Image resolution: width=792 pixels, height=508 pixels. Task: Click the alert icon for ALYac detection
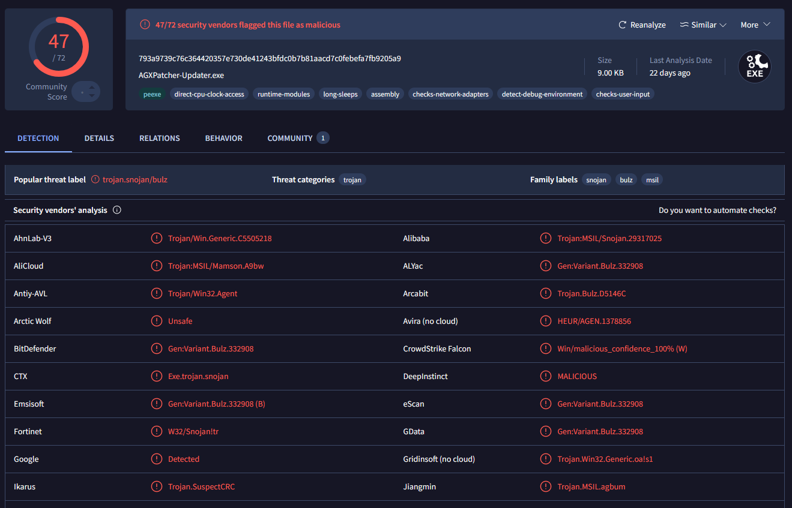tap(546, 266)
